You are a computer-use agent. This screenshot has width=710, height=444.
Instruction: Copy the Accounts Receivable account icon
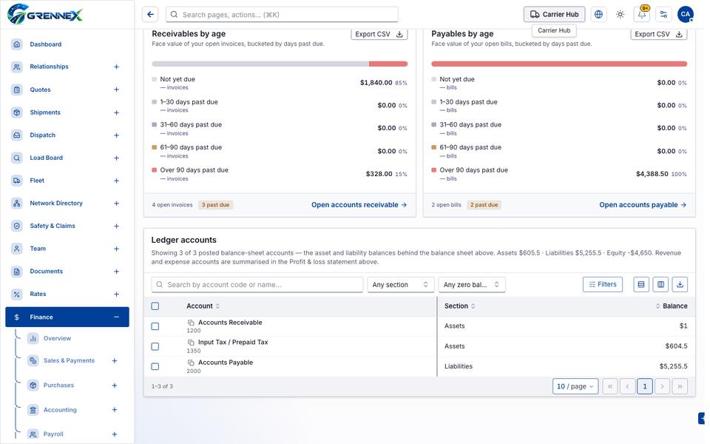191,323
